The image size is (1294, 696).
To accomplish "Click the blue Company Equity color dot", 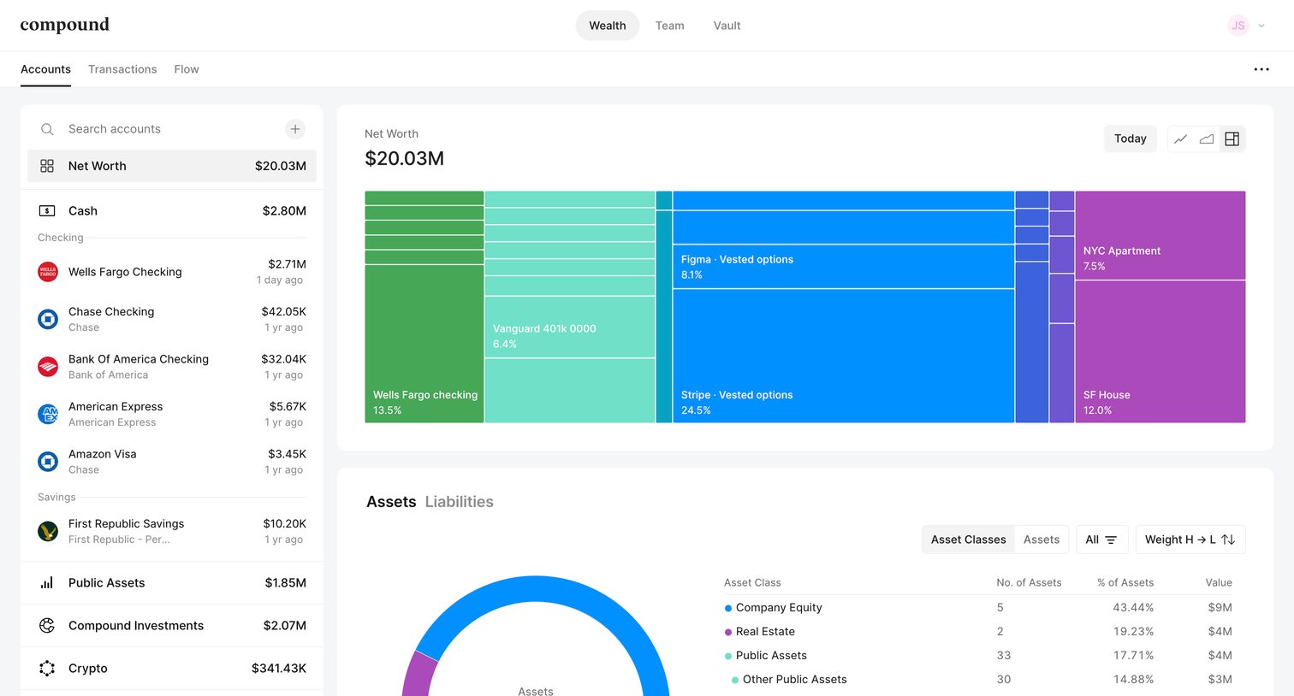I will click(728, 608).
